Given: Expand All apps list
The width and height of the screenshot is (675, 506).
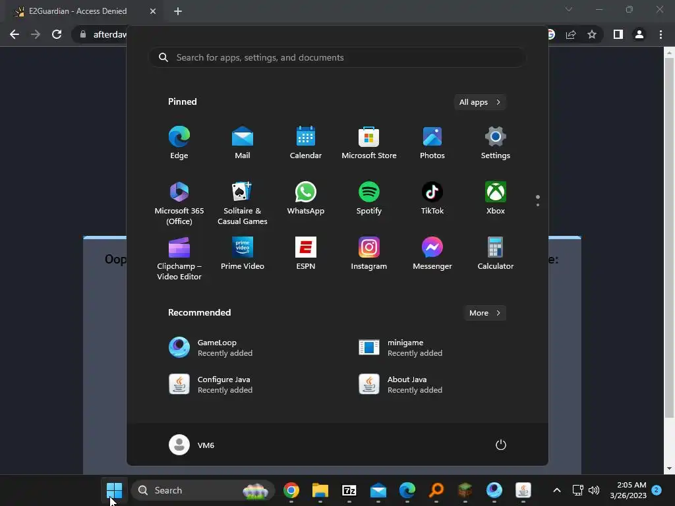Looking at the screenshot, I should [x=480, y=102].
